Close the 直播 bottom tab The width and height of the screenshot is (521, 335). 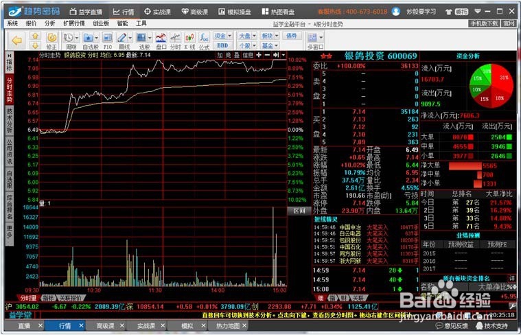40,325
